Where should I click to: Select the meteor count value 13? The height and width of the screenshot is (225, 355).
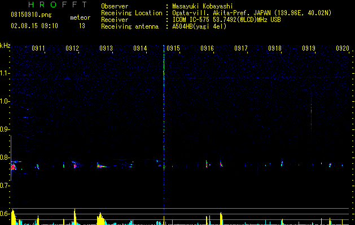[82, 26]
